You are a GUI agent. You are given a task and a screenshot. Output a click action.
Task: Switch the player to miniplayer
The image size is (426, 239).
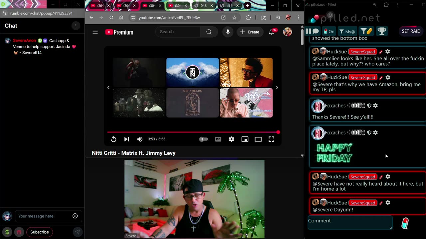tap(245, 139)
